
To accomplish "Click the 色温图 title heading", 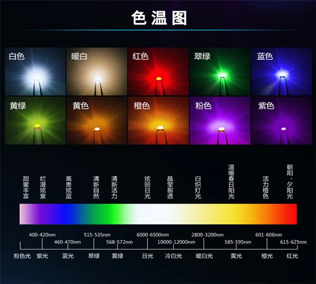I will point(159,18).
